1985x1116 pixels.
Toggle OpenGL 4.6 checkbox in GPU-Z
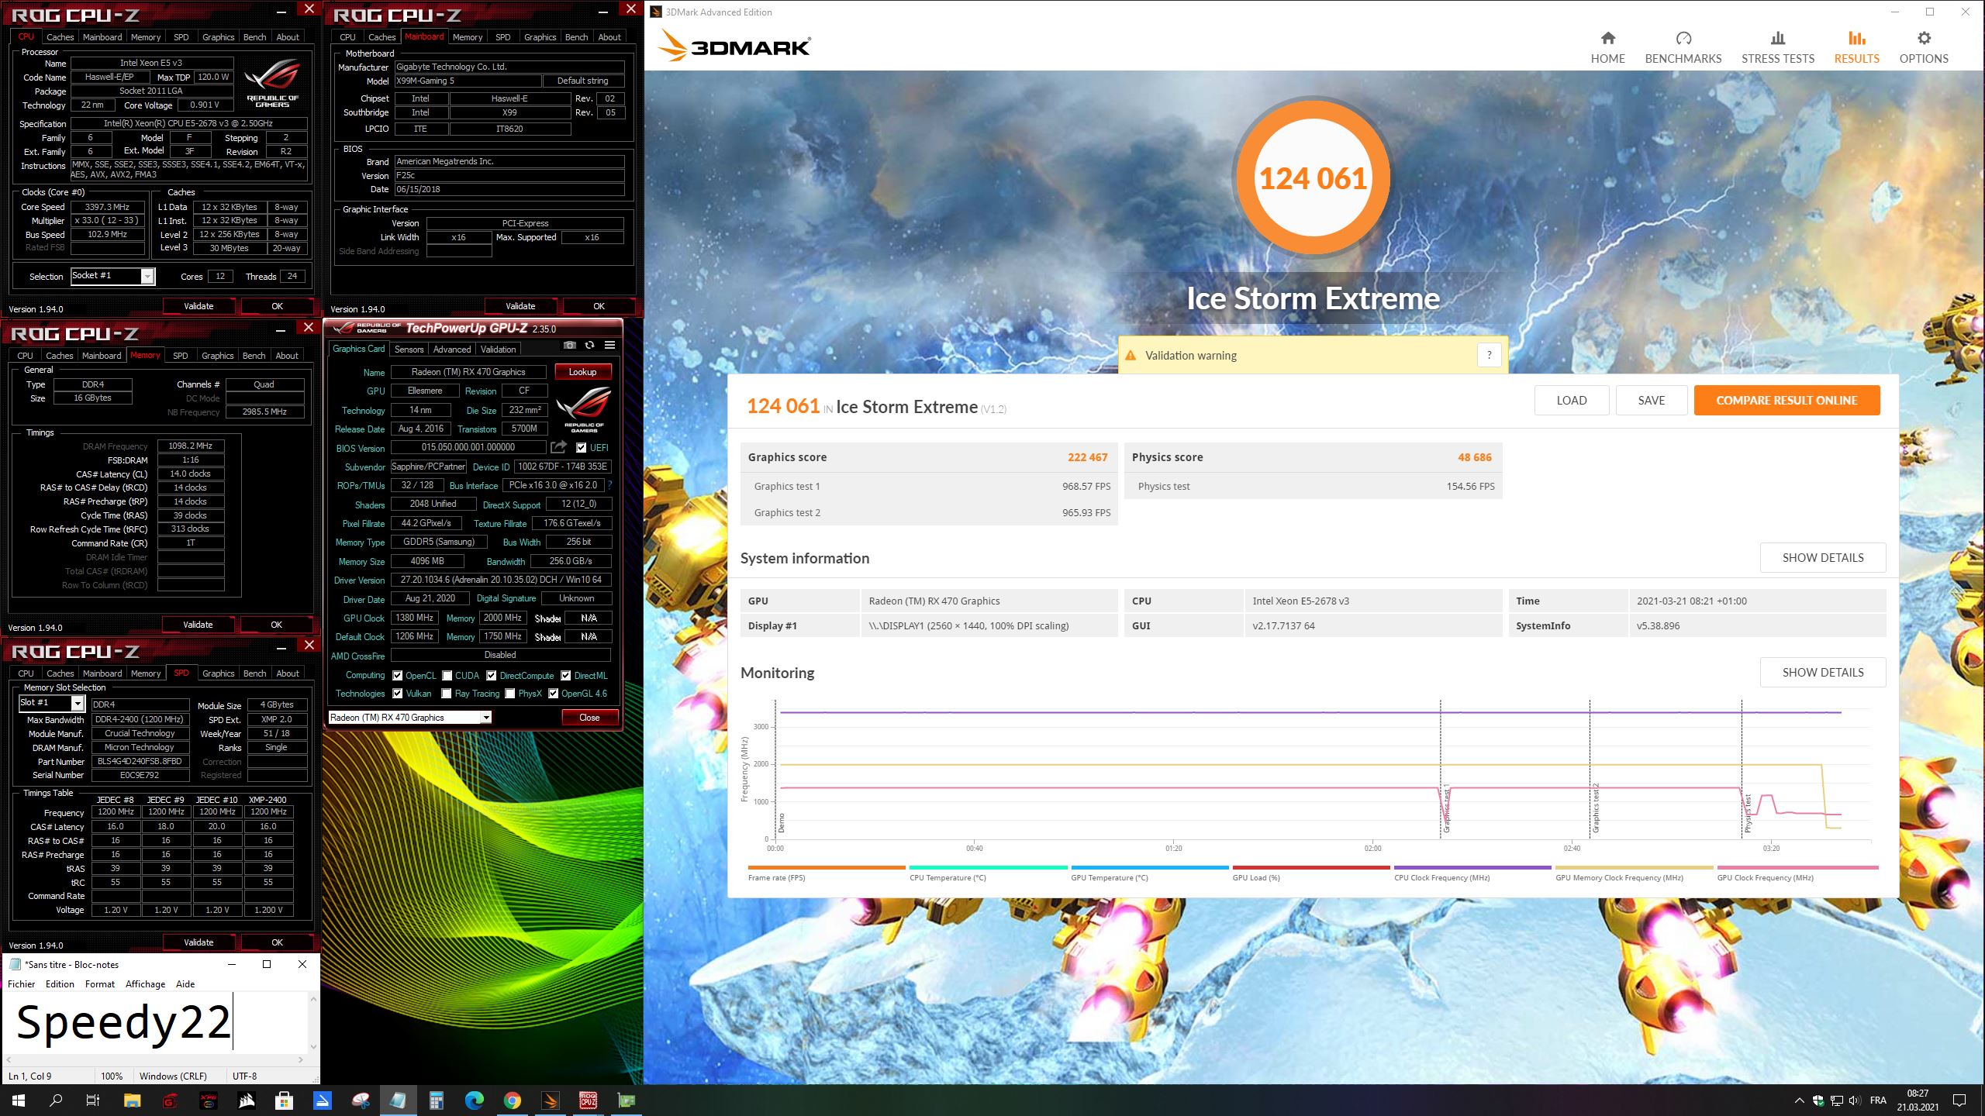(553, 694)
